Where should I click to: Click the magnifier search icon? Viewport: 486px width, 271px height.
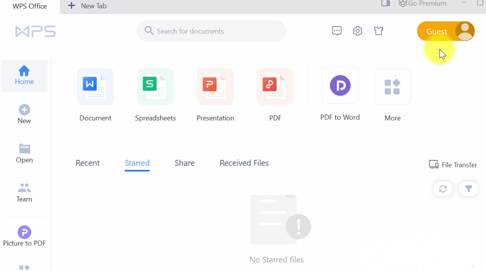pyautogui.click(x=149, y=31)
